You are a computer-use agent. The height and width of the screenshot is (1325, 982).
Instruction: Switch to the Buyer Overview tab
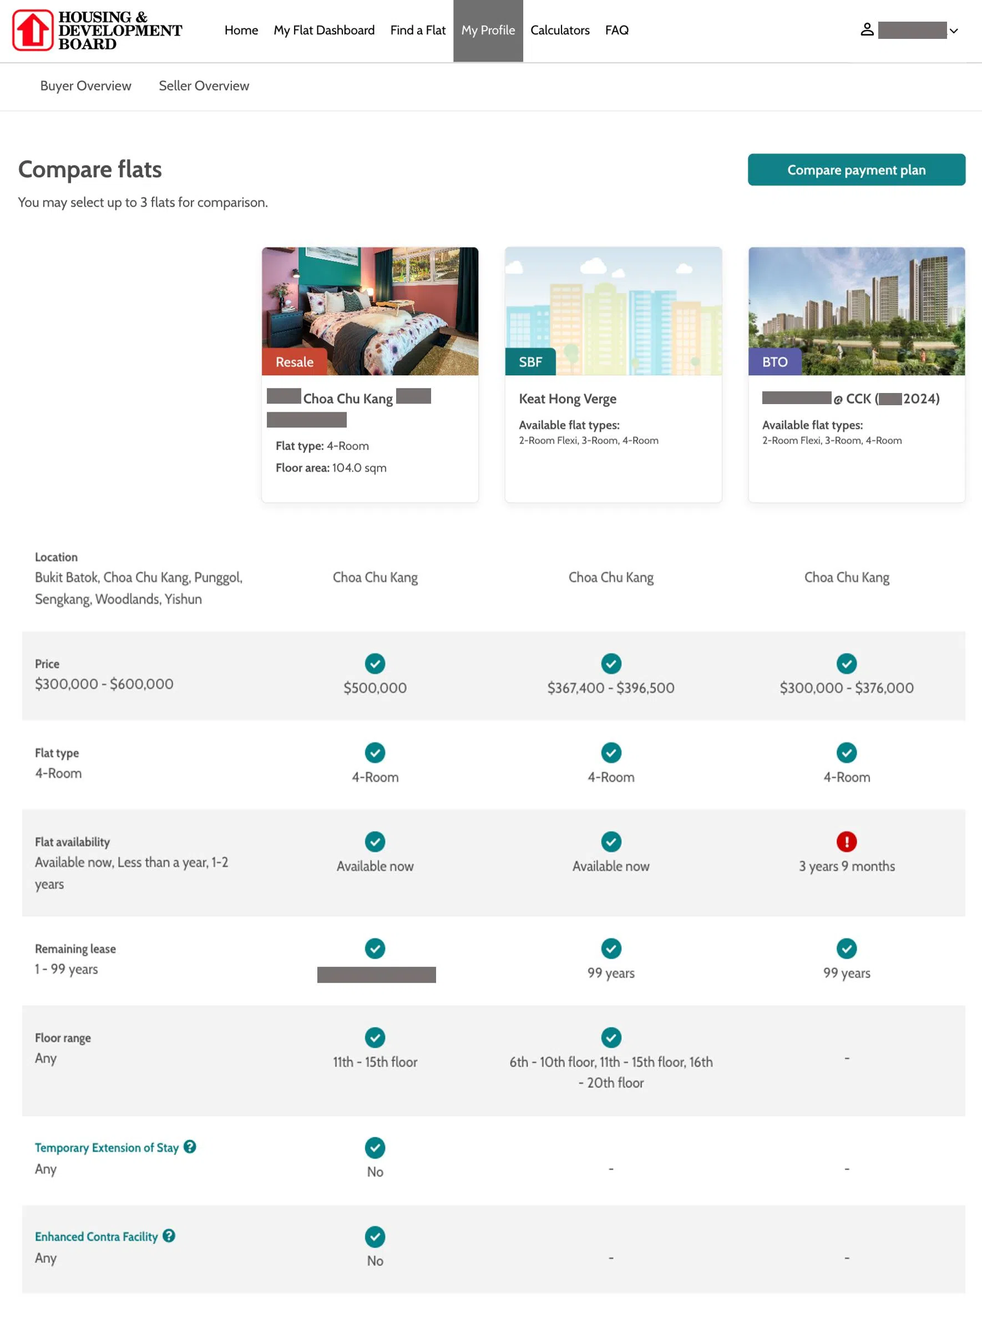tap(85, 85)
